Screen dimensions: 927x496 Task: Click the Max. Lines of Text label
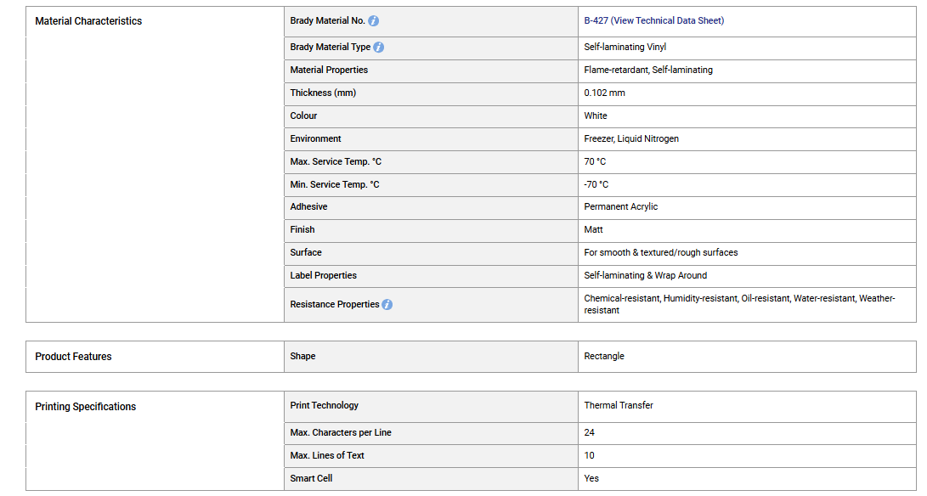pyautogui.click(x=327, y=456)
